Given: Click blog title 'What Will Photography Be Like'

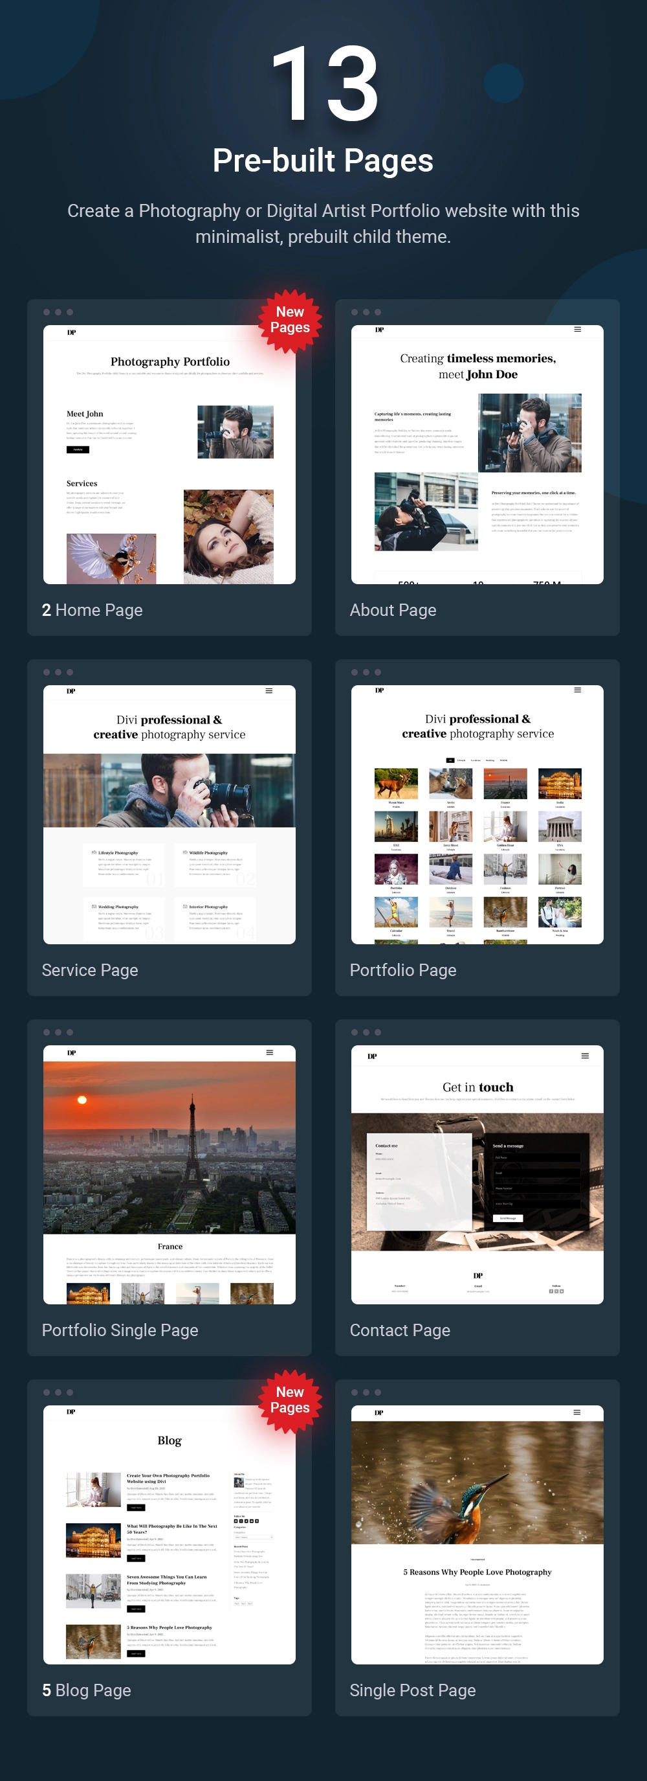Looking at the screenshot, I should pos(172,1528).
